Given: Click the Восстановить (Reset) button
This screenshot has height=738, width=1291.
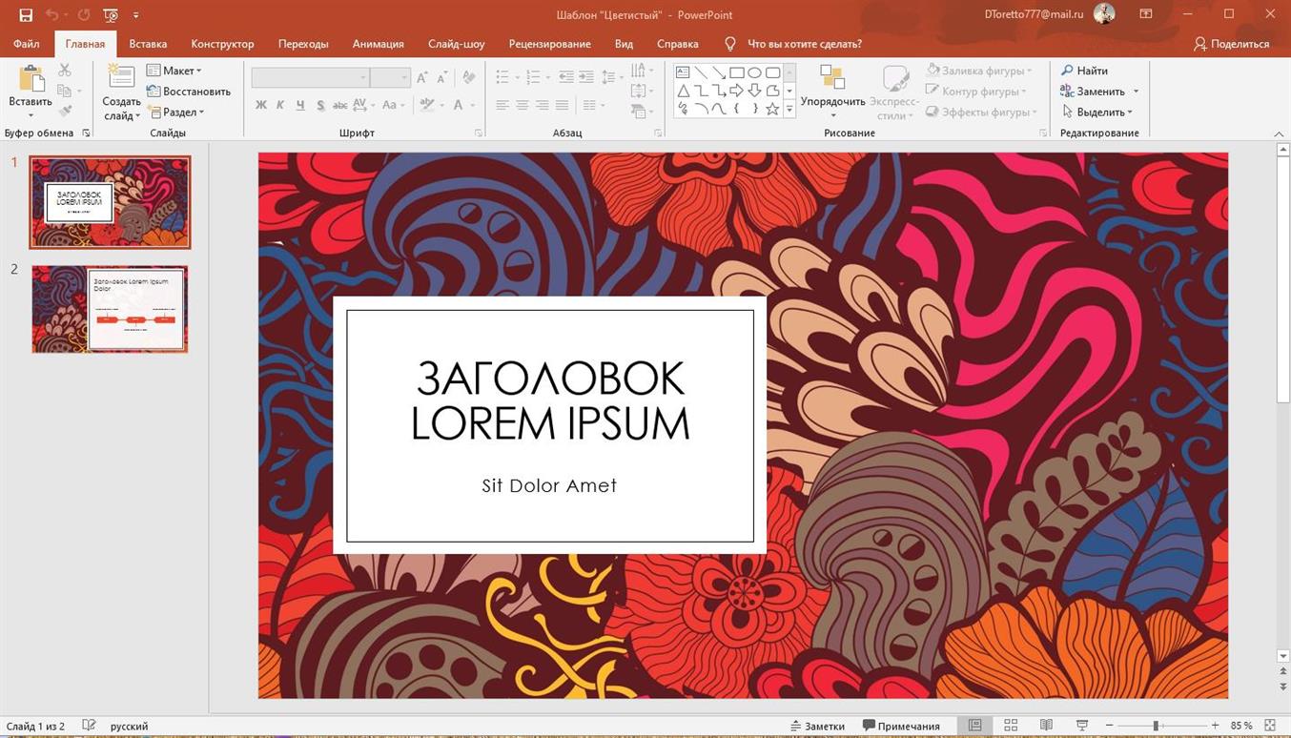Looking at the screenshot, I should (188, 92).
